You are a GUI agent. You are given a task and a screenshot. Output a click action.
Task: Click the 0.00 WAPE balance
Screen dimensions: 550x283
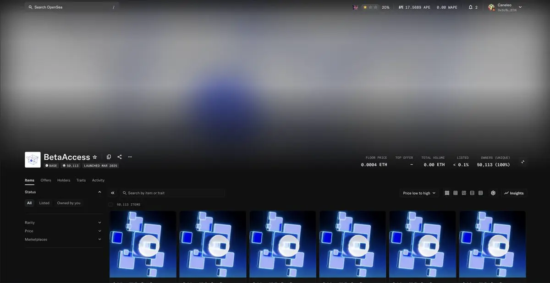[x=447, y=7]
